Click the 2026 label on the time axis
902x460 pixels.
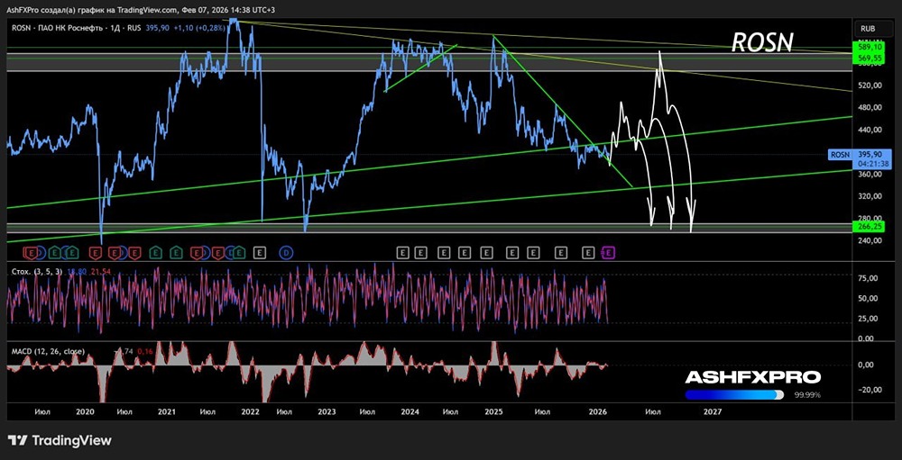coord(599,411)
